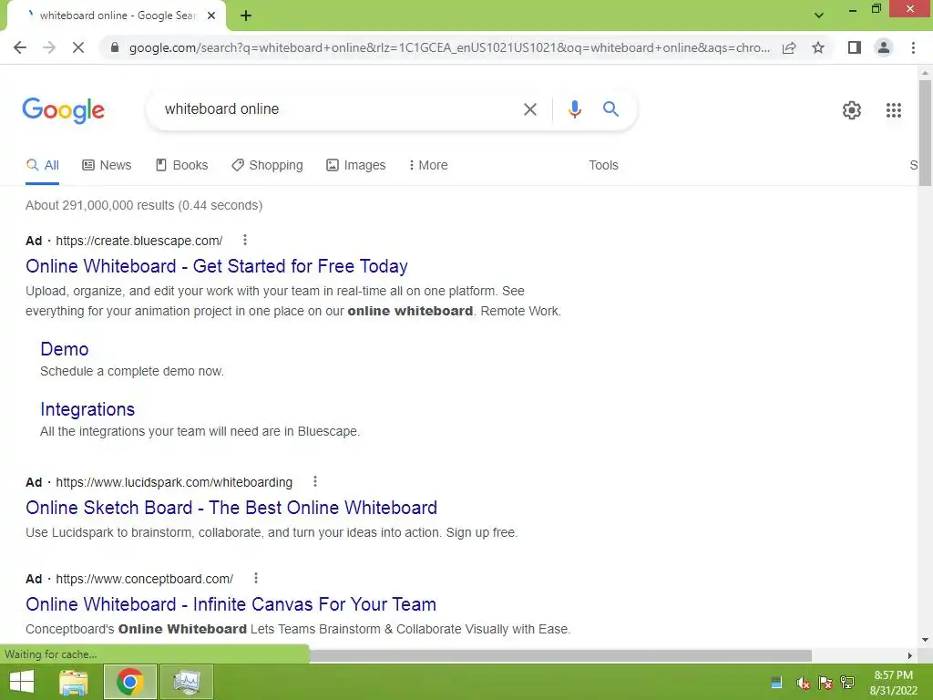933x700 pixels.
Task: Open File Explorer from taskbar
Action: [x=74, y=682]
